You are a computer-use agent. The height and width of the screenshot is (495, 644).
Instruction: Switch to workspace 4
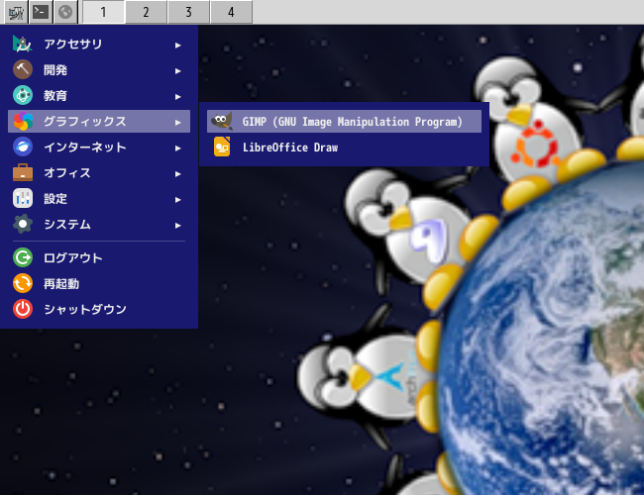(x=231, y=12)
